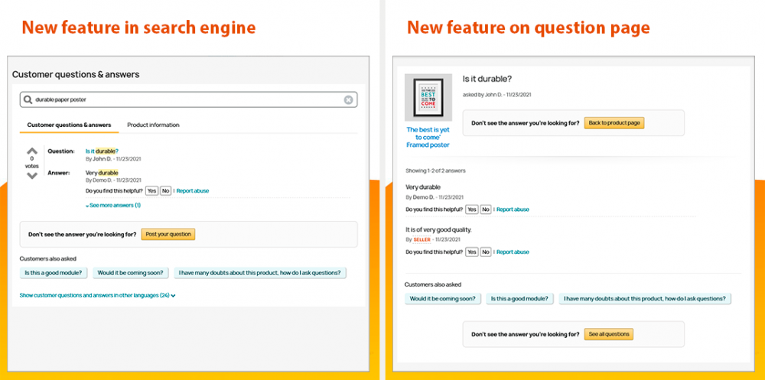Click the 'Back to product page' button
The height and width of the screenshot is (380, 765).
tap(614, 122)
